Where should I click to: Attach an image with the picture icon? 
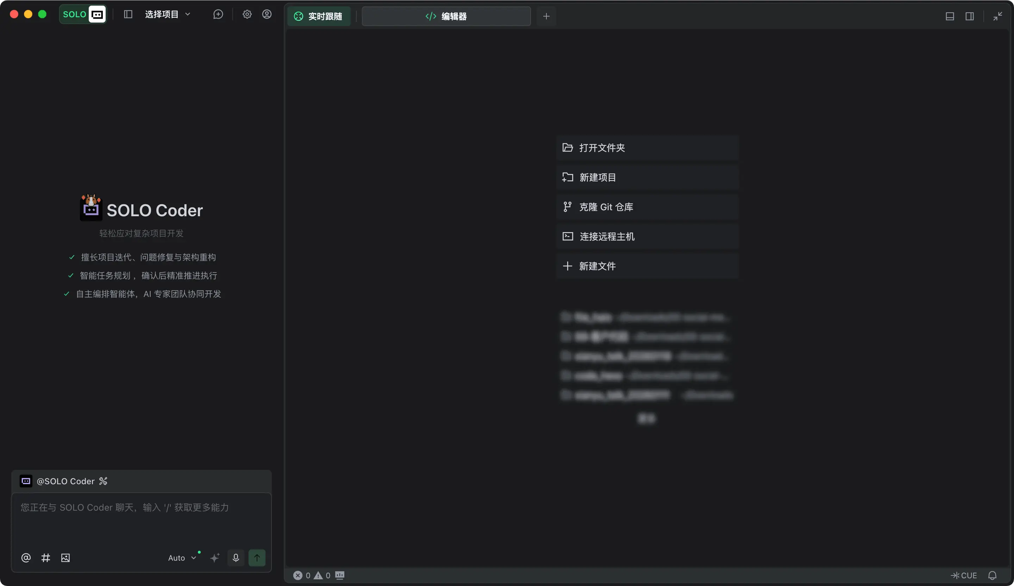pyautogui.click(x=65, y=558)
